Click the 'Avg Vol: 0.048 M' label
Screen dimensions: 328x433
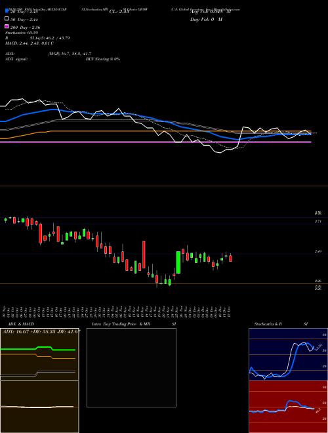(211, 12)
